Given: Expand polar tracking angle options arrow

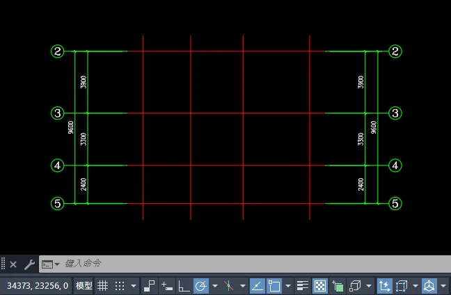Looking at the screenshot, I should [215, 285].
